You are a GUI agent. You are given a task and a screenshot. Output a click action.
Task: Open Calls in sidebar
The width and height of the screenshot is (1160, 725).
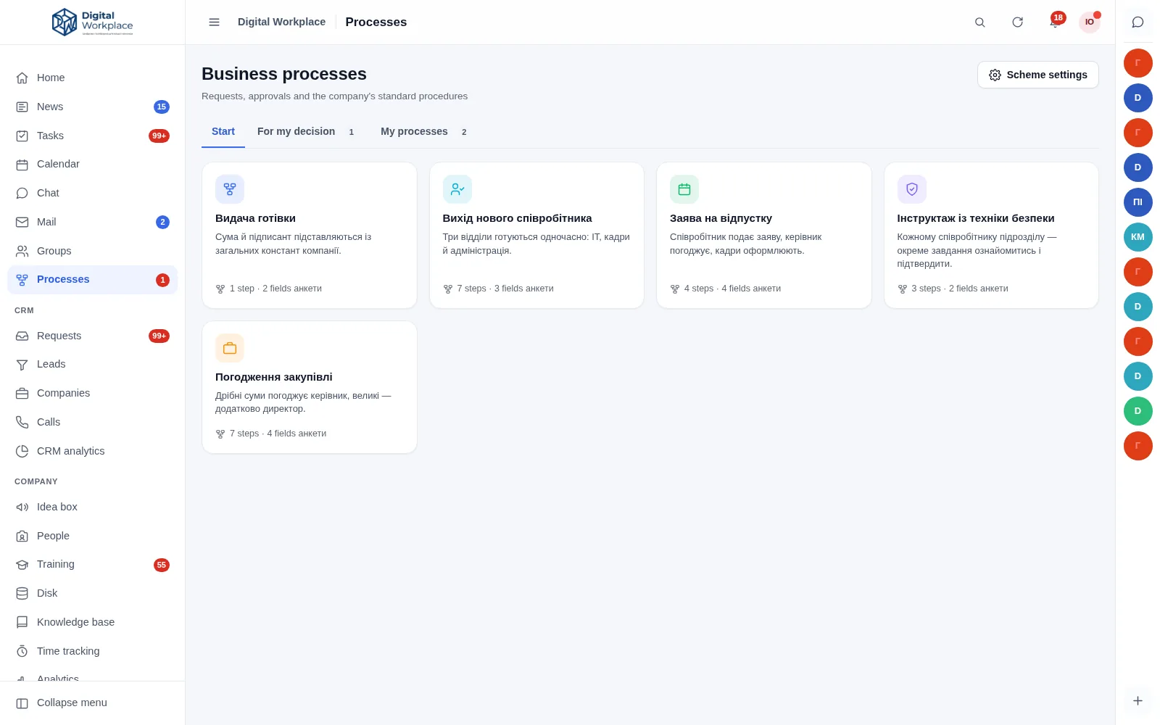[93, 422]
